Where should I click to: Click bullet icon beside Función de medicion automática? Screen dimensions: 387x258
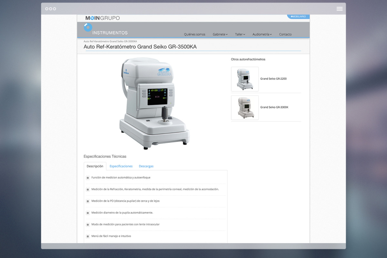88,178
